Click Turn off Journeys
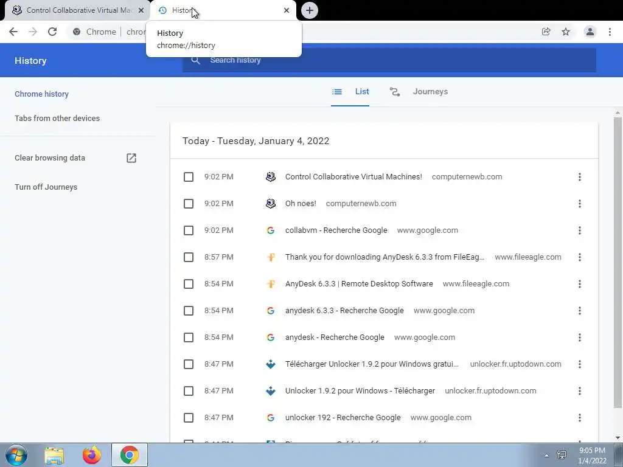Image resolution: width=623 pixels, height=467 pixels. [x=46, y=187]
